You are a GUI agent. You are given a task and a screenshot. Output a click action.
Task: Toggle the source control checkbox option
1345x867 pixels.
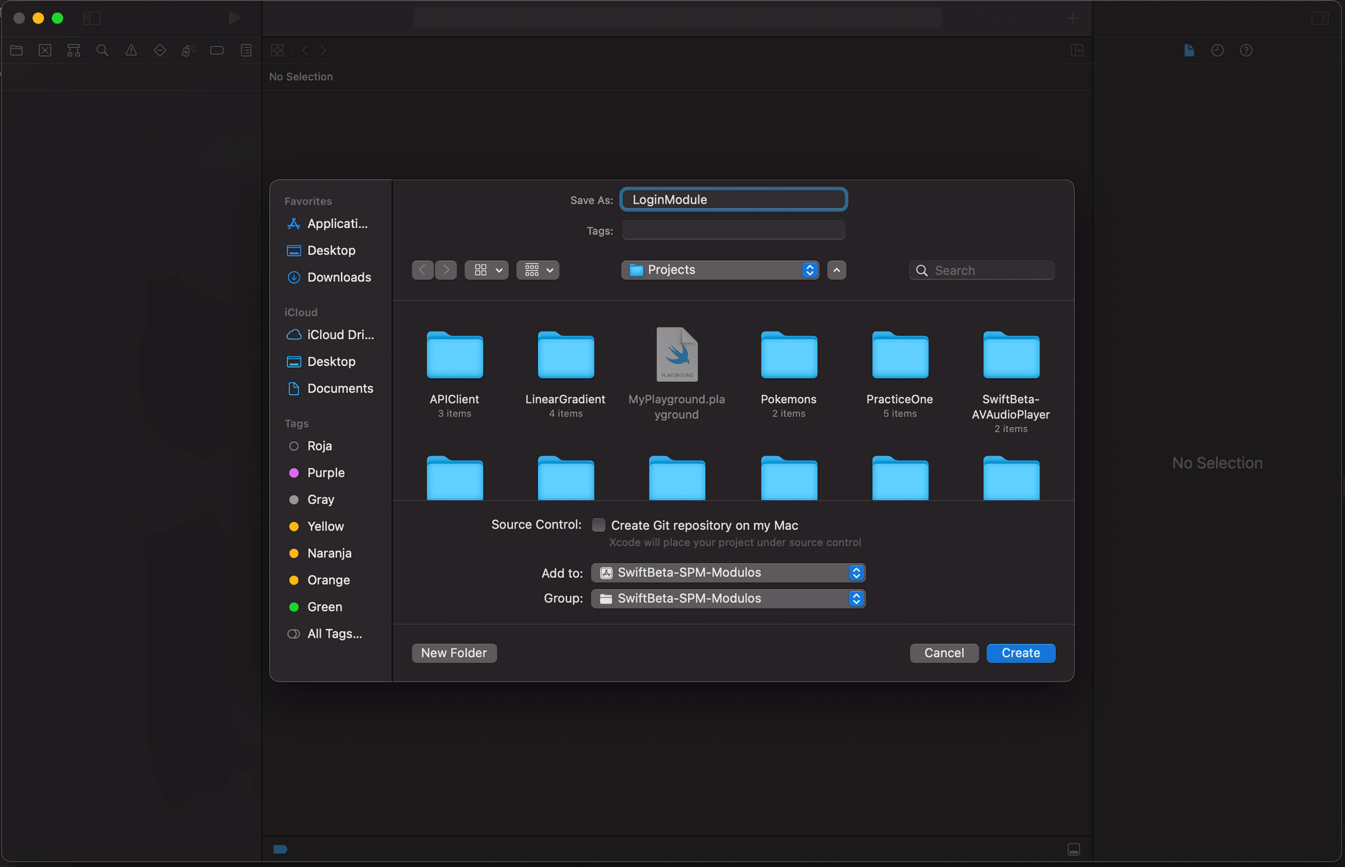(598, 525)
